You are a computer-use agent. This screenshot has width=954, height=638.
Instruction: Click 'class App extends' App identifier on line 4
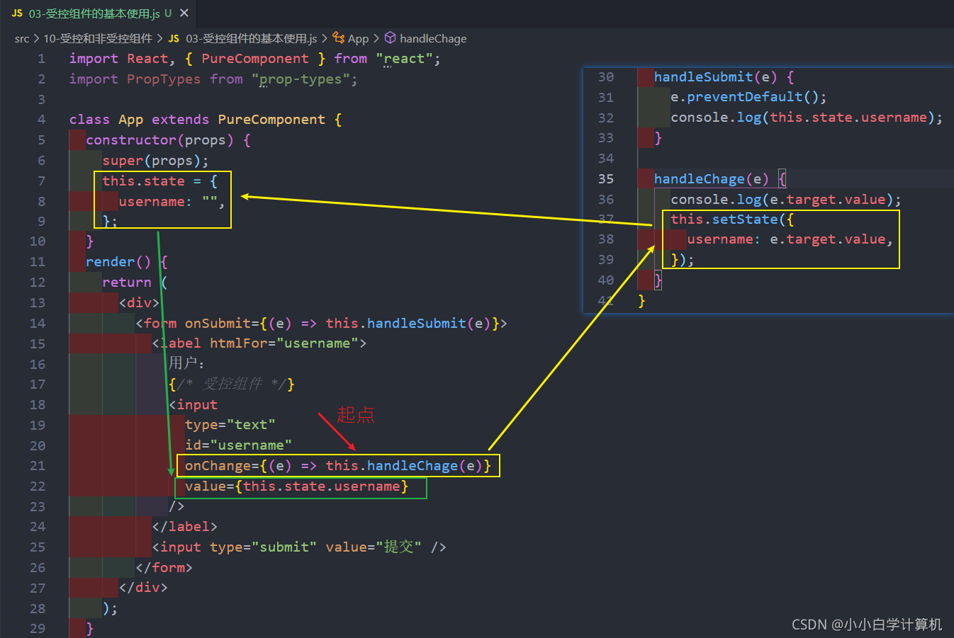[x=130, y=120]
